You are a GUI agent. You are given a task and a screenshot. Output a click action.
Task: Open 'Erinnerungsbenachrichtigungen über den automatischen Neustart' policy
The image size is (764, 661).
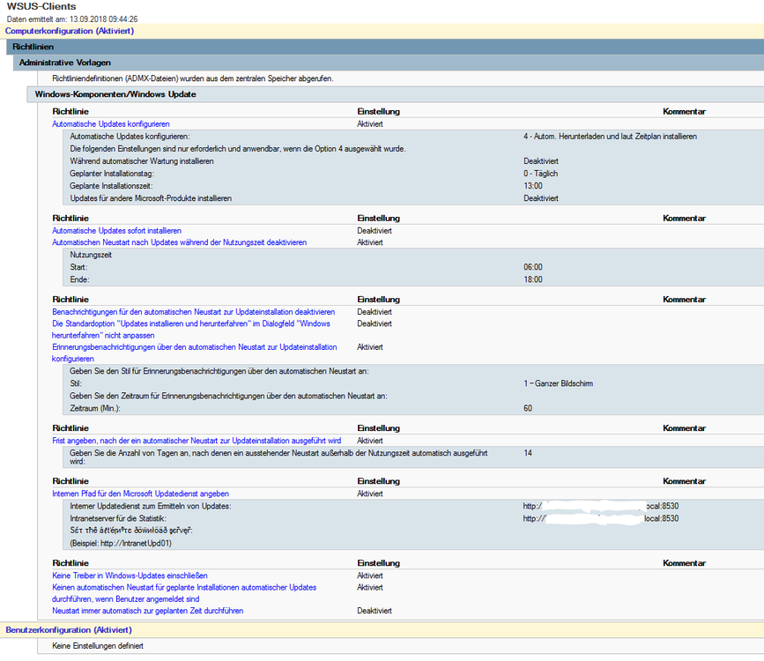tap(194, 348)
